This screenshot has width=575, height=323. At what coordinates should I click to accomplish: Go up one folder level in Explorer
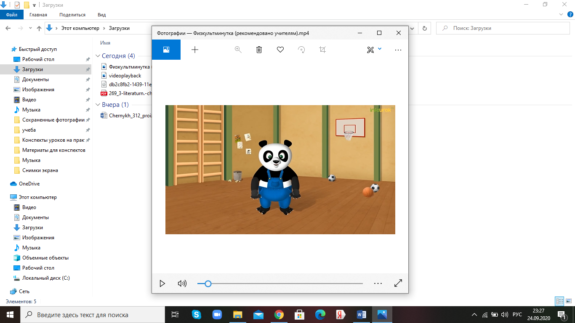coord(39,28)
